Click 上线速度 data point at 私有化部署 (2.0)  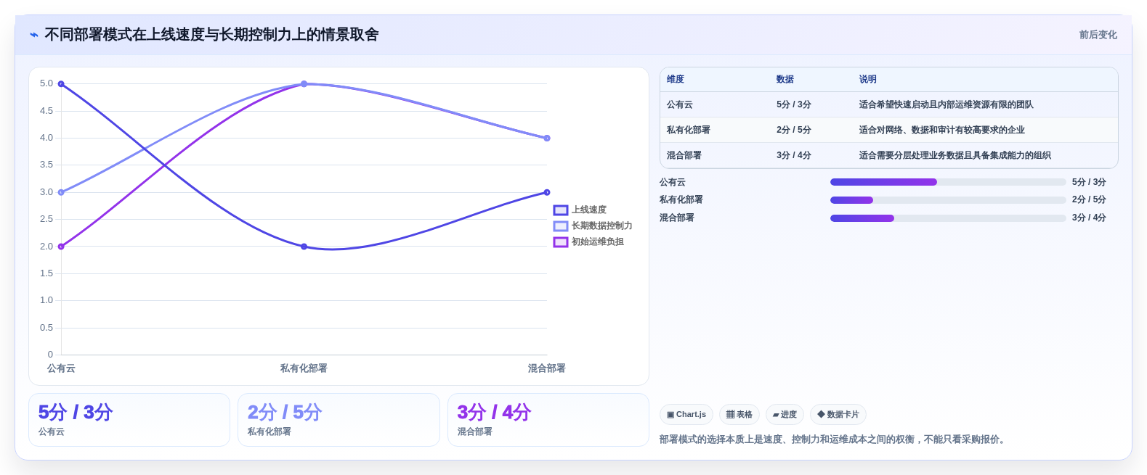[x=304, y=247]
